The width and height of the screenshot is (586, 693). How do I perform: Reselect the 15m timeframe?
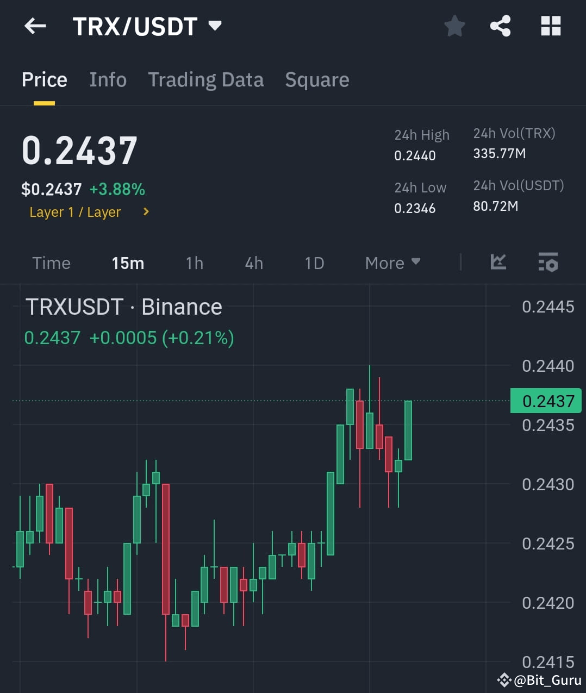point(128,263)
